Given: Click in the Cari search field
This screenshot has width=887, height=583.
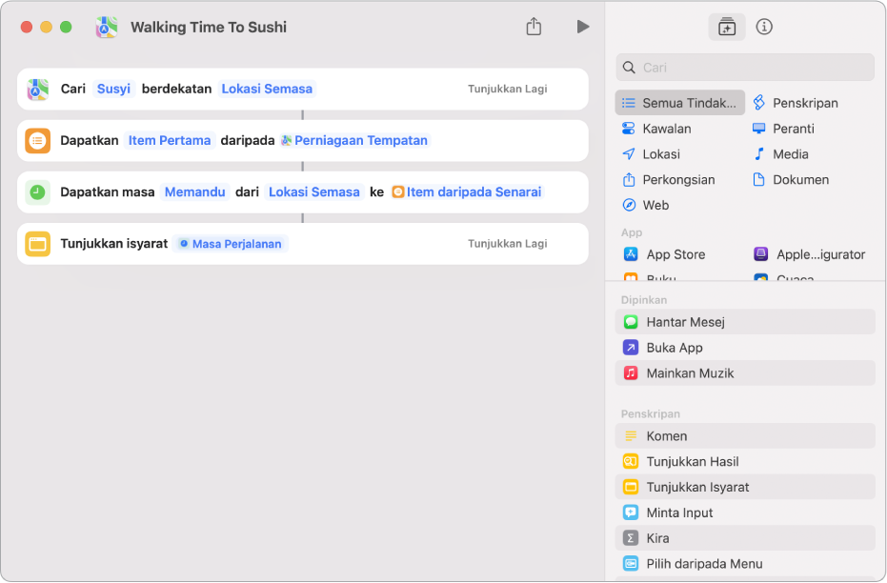Looking at the screenshot, I should [753, 68].
